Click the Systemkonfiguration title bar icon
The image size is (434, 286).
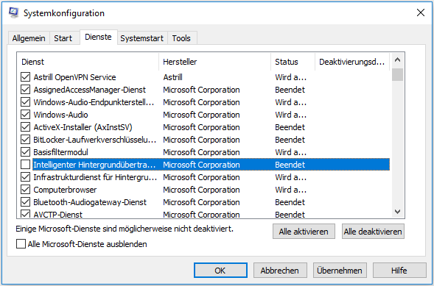pyautogui.click(x=13, y=12)
